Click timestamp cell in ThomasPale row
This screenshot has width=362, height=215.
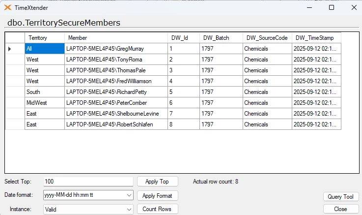(316, 70)
